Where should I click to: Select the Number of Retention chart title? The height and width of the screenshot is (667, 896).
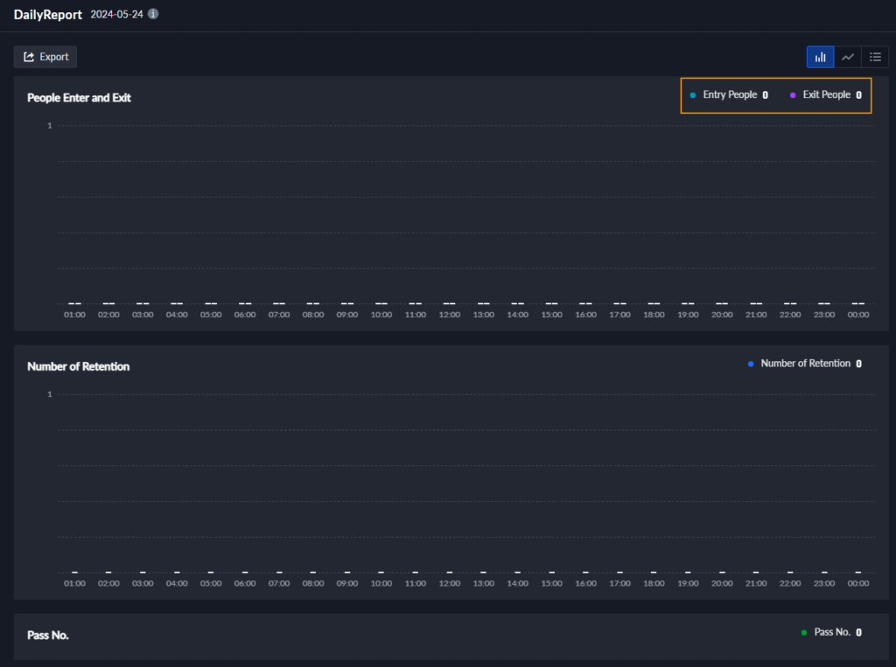point(78,366)
